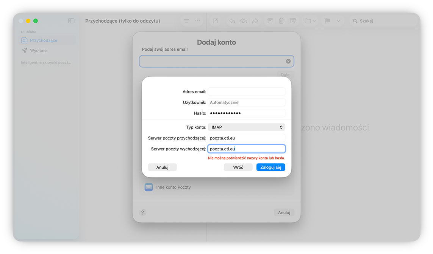Open the Typ konta IMAP dropdown

click(x=246, y=127)
